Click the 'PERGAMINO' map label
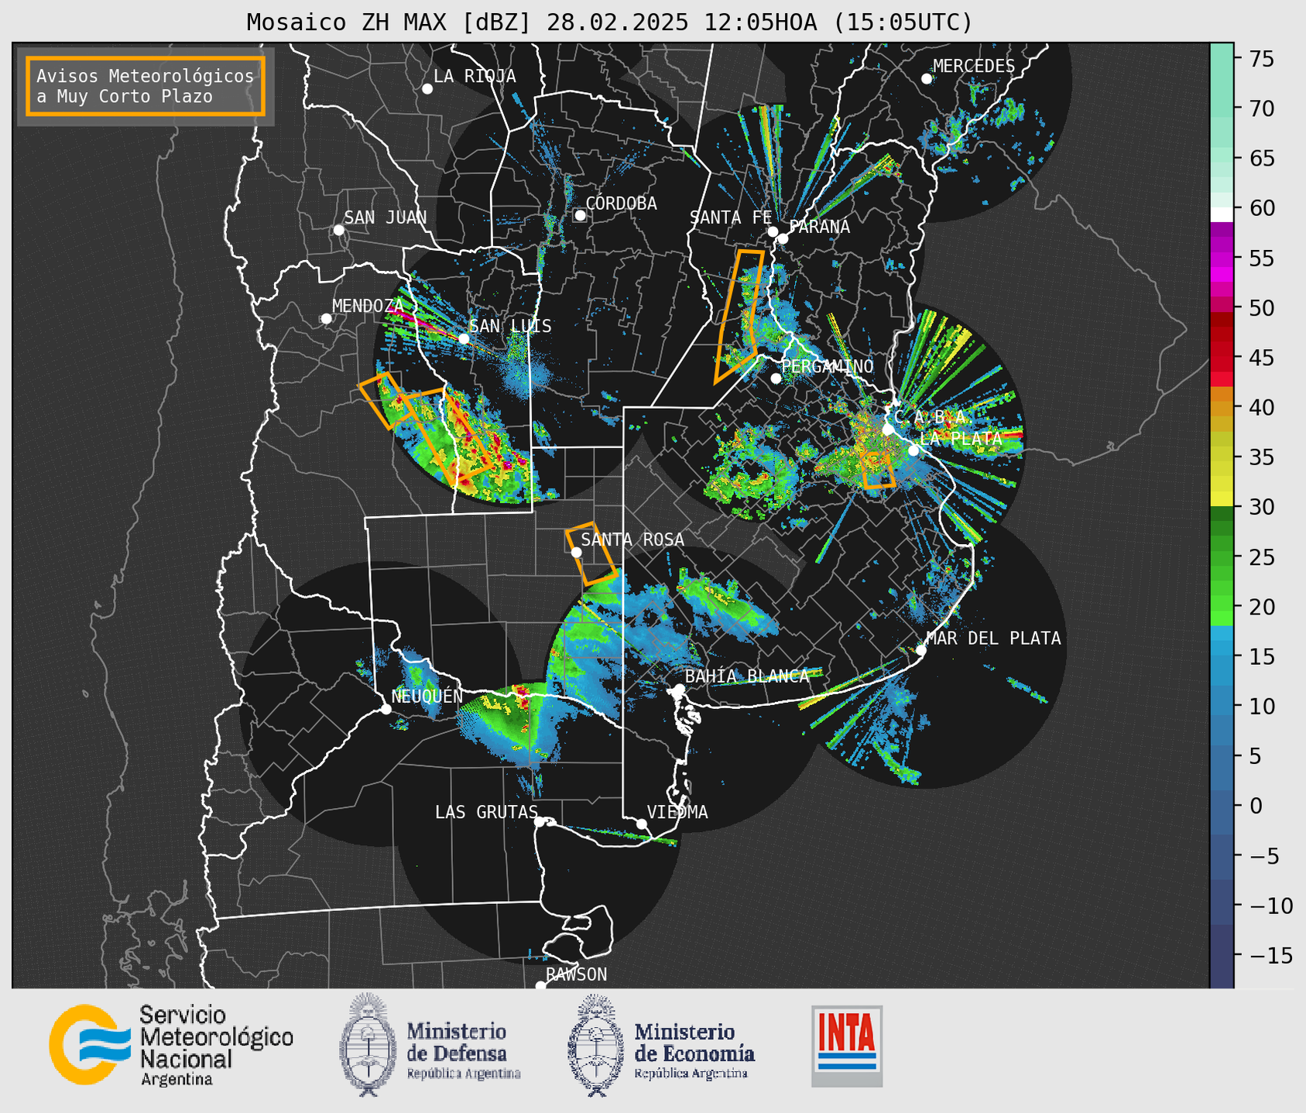 click(x=828, y=366)
